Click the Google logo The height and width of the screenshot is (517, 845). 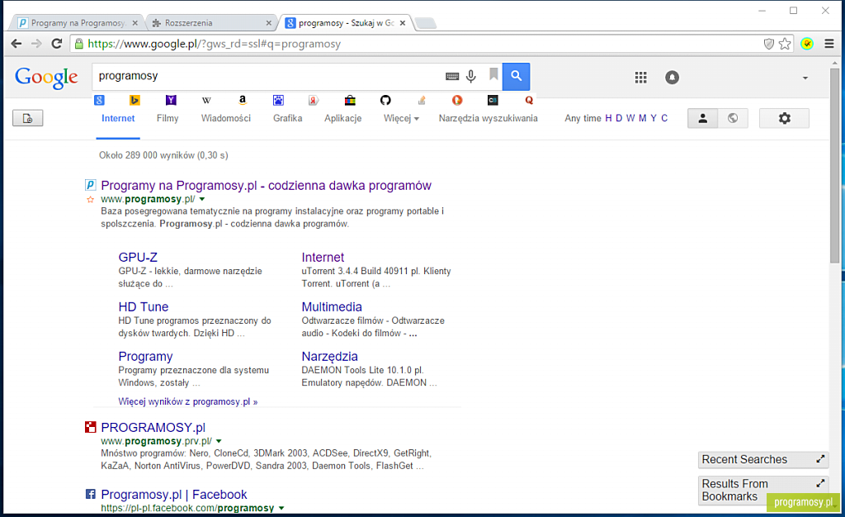tap(46, 78)
